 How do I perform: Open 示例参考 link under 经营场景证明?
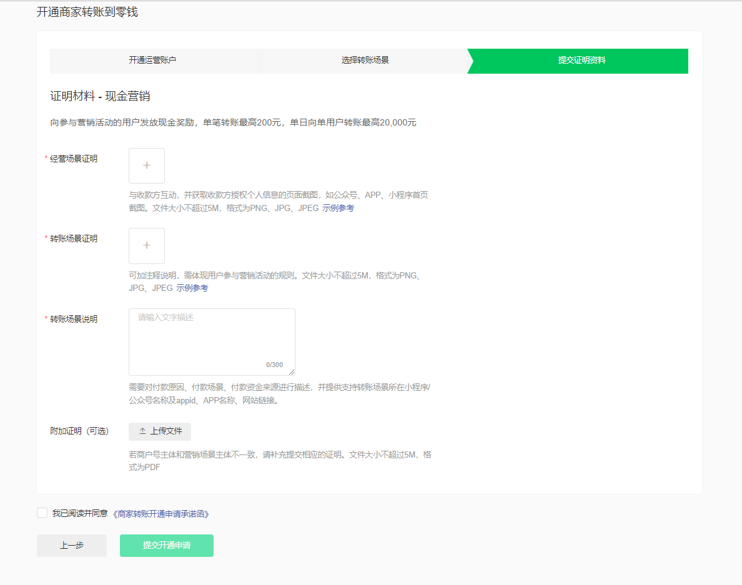[x=338, y=209]
